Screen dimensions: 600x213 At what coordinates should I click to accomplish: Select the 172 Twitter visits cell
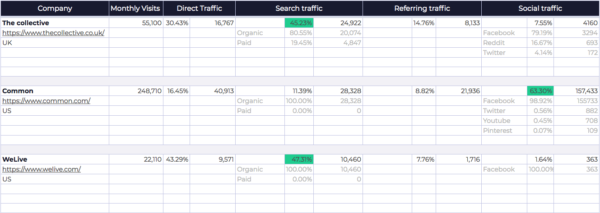click(577, 53)
